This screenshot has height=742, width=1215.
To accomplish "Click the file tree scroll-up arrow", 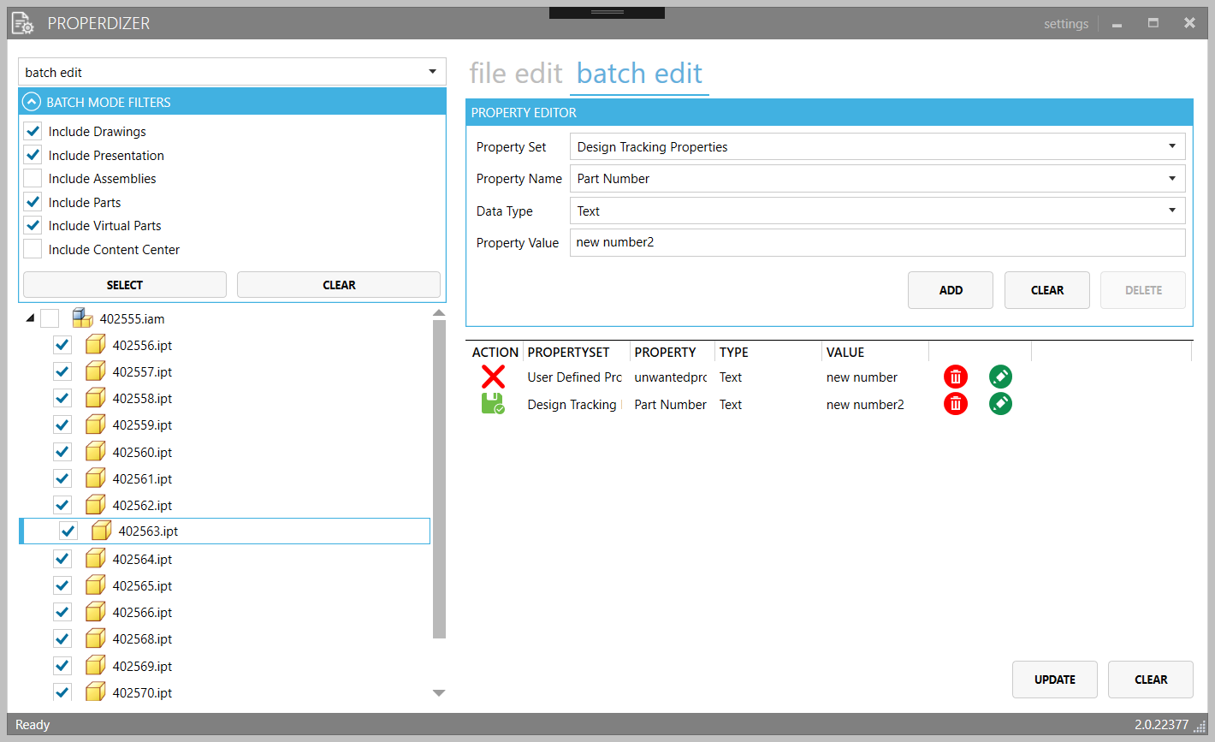I will click(x=439, y=313).
